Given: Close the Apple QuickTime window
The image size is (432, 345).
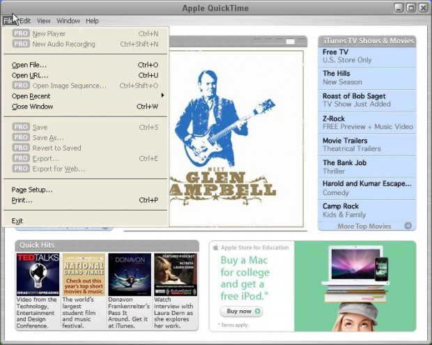Looking at the screenshot, I should tap(423, 8).
